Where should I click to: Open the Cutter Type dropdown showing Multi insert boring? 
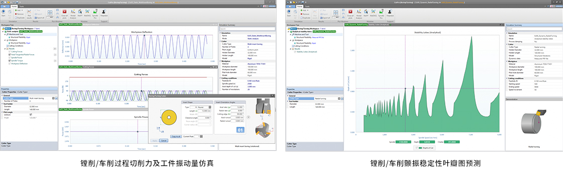point(53,98)
